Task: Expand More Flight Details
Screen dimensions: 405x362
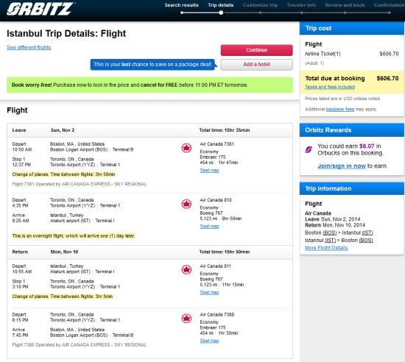Action: [x=326, y=248]
